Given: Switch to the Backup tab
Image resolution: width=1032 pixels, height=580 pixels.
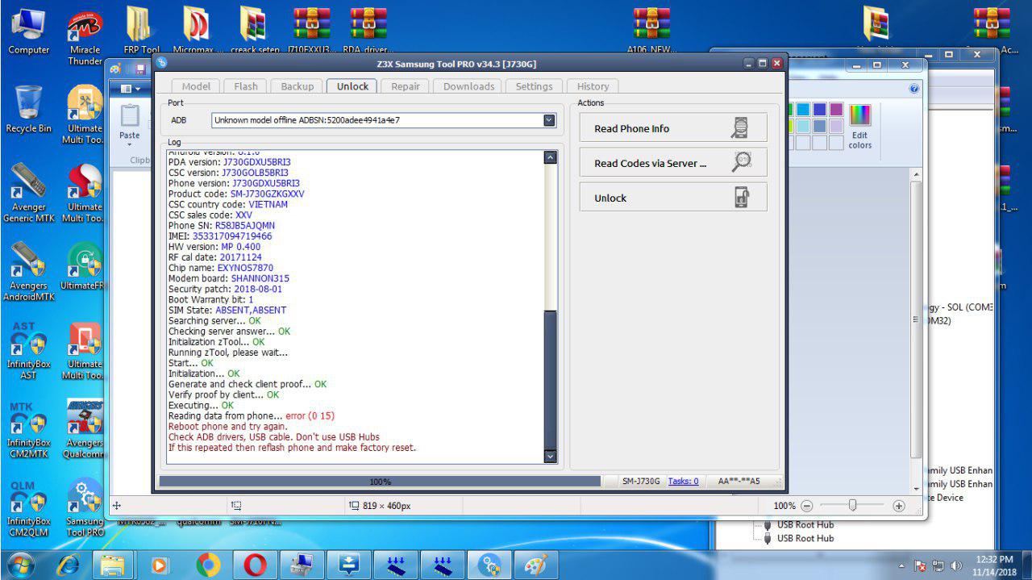Looking at the screenshot, I should pos(298,86).
